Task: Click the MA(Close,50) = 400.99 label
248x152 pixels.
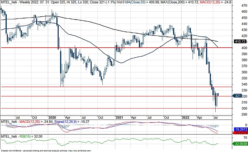Action: click(x=142, y=2)
